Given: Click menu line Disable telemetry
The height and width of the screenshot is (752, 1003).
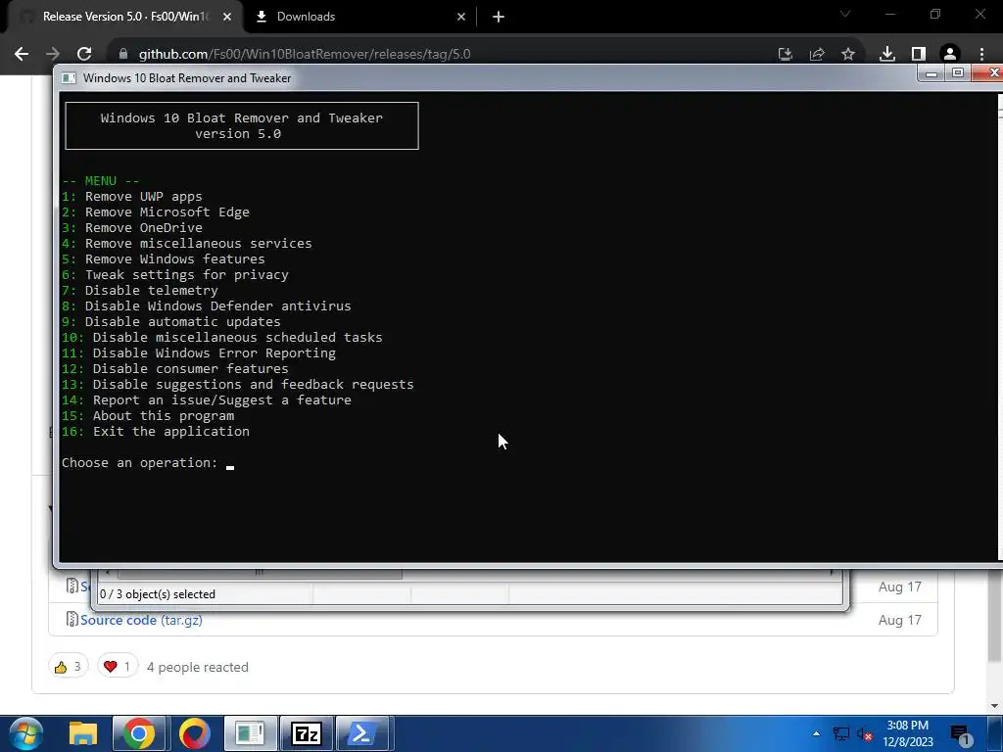Looking at the screenshot, I should point(139,291).
